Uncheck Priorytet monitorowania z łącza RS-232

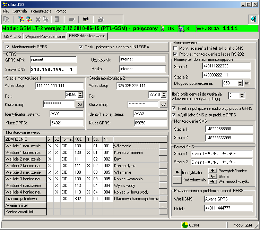[175, 54]
